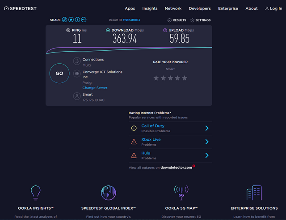Click ENTERPRISE SOLUTIONS heading
286x220 pixels.
(x=254, y=208)
